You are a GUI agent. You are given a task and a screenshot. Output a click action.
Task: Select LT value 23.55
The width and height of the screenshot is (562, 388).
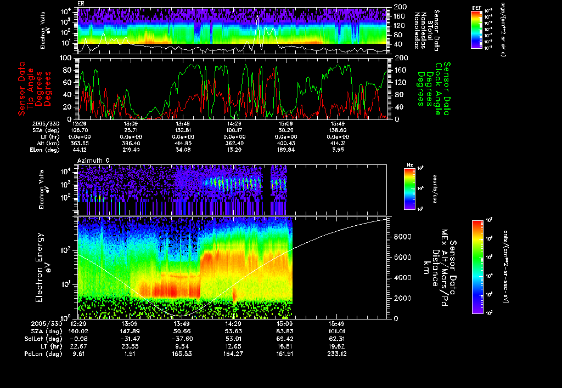pos(130,346)
